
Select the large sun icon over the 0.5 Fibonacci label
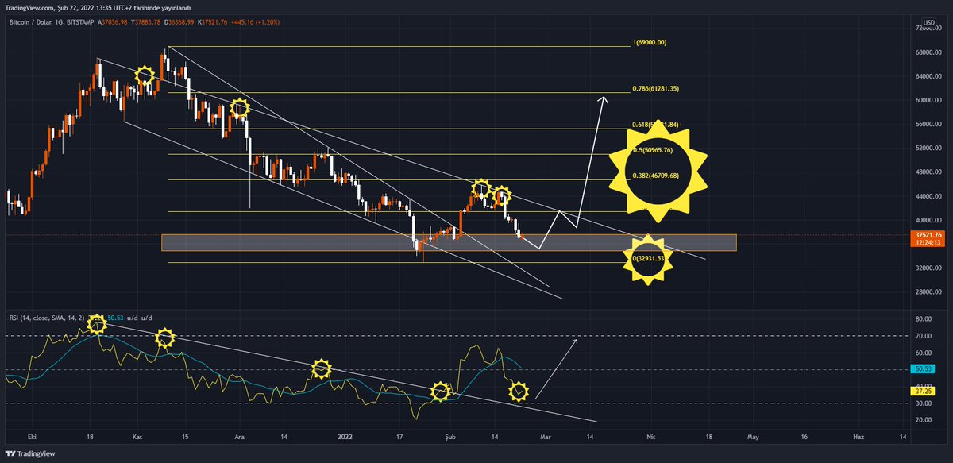pyautogui.click(x=657, y=171)
